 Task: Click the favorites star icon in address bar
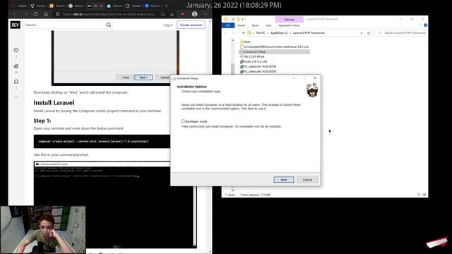[172, 14]
